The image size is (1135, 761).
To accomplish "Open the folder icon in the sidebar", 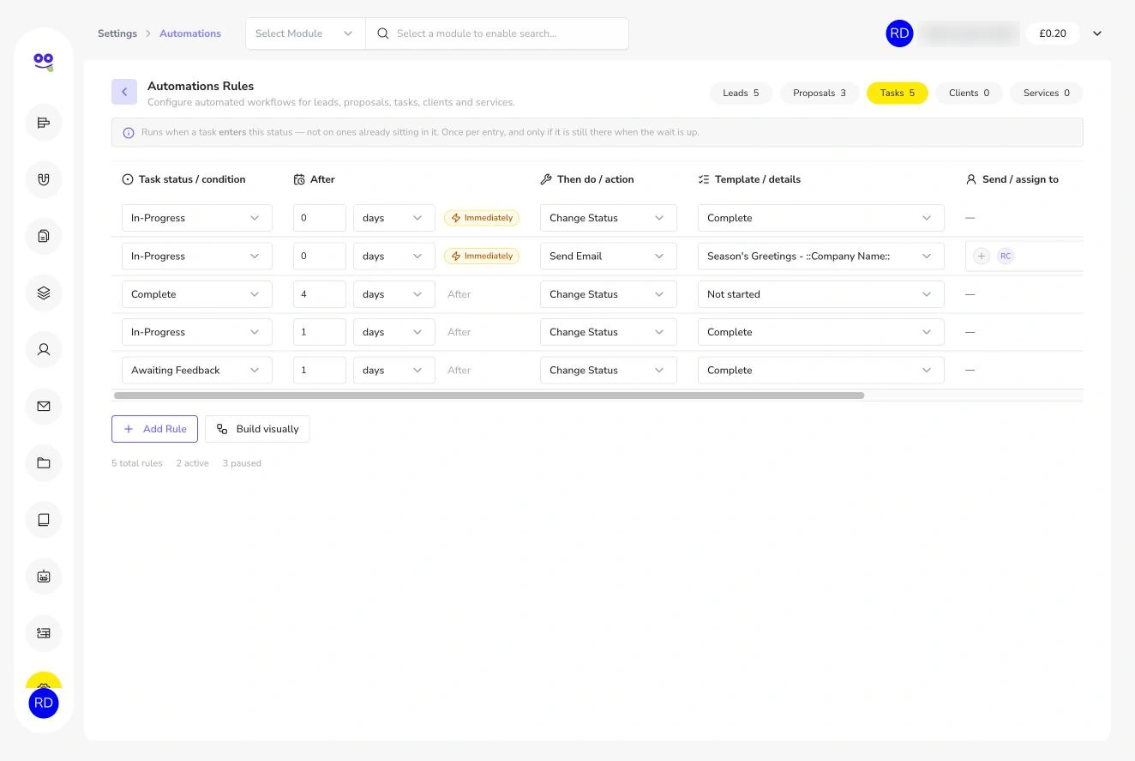I will coord(44,462).
